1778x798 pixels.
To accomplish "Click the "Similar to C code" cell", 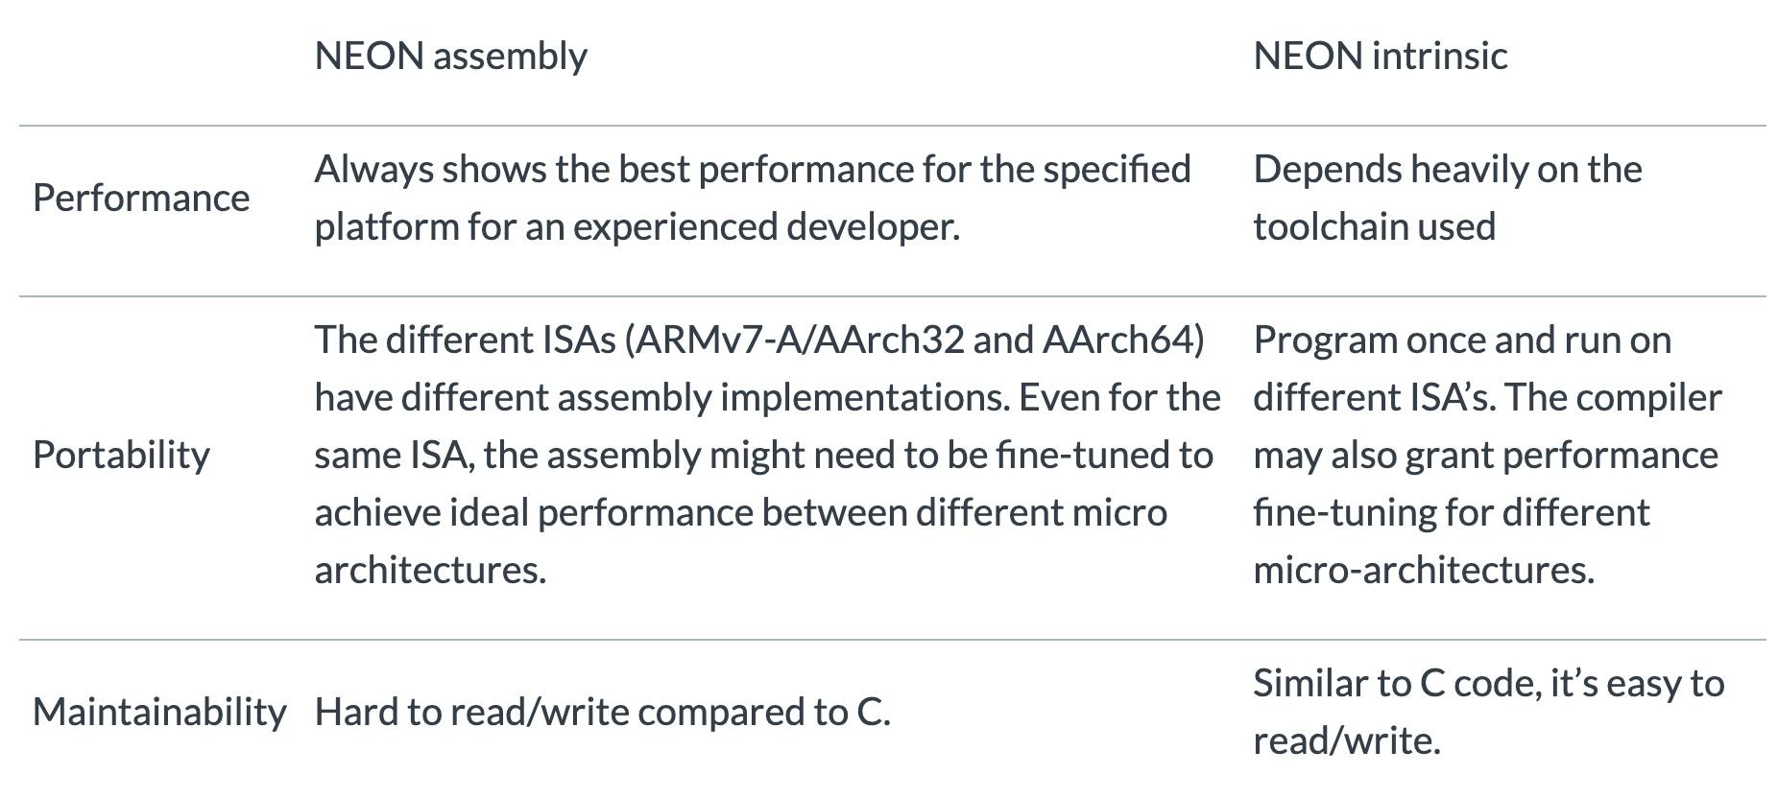I will coord(1488,713).
